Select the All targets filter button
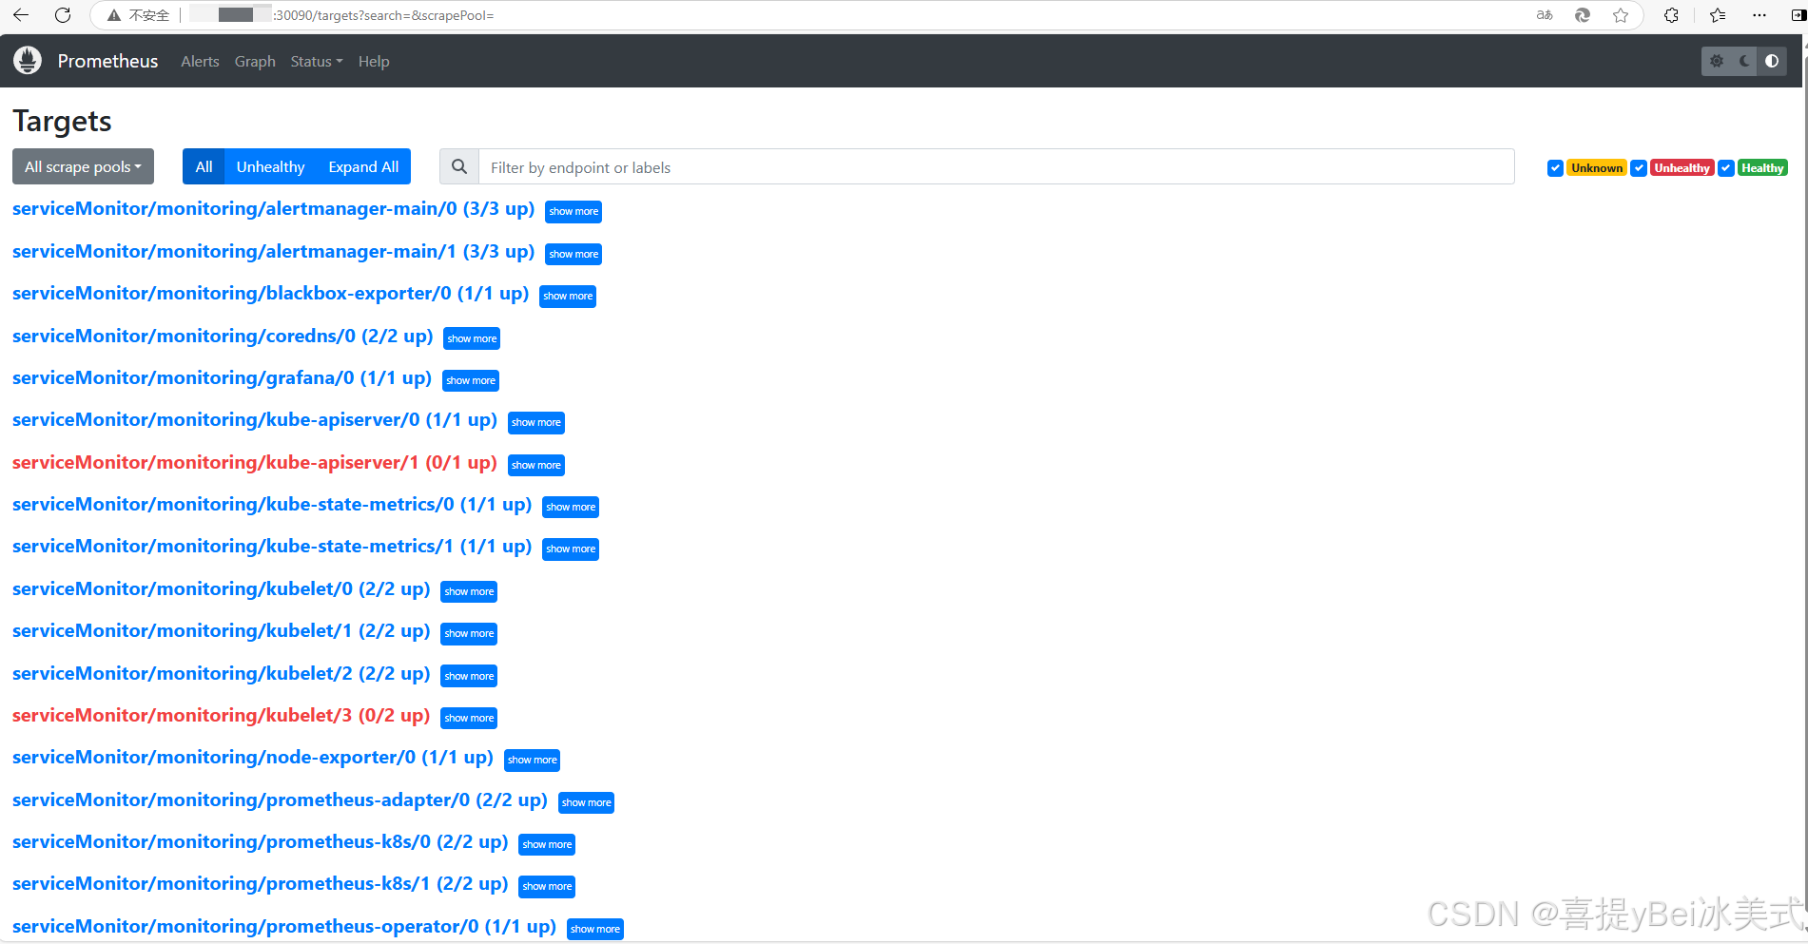 [204, 166]
